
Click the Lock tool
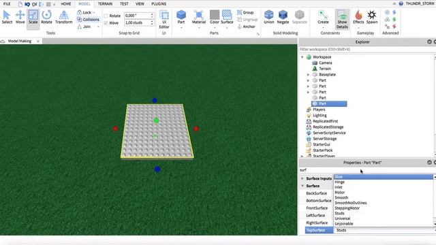pyautogui.click(x=85, y=12)
